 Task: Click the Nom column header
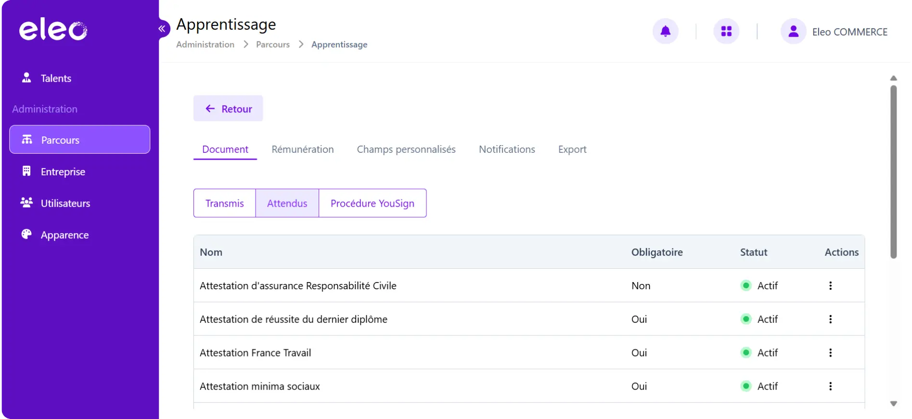click(211, 252)
